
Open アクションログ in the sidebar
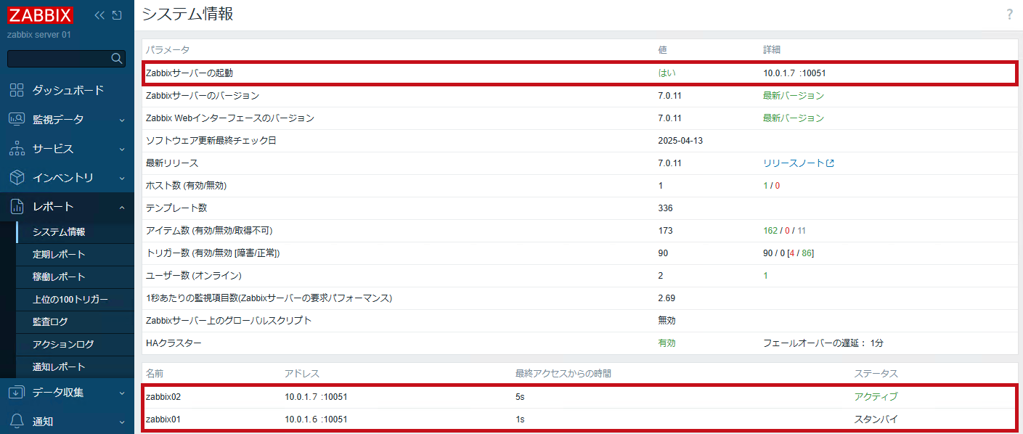click(63, 344)
